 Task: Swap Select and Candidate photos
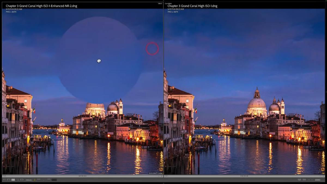pos(299,180)
